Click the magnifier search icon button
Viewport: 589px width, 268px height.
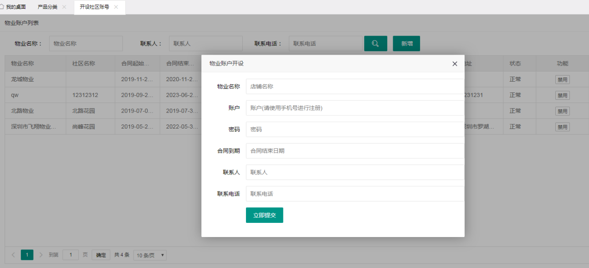click(375, 44)
